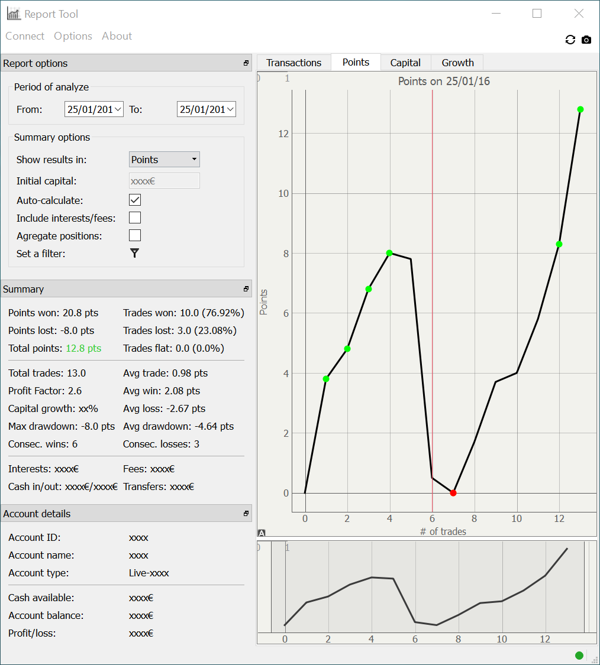Enable Agregate positions checkbox
The image size is (600, 665).
pos(135,235)
